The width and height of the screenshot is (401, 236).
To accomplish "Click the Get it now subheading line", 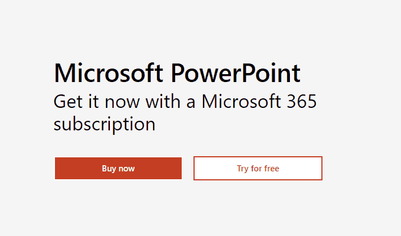I will point(185,103).
